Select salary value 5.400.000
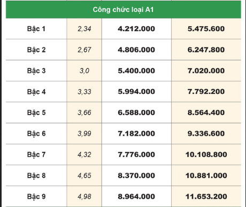Screen dimensions: 246x207 [136, 71]
